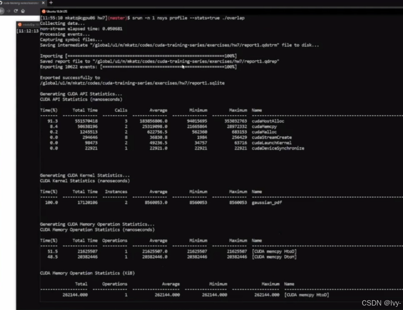Click the Importing 100% progress bar line
Image resolution: width=403 pixels, height=310 pixels.
pyautogui.click(x=138, y=56)
